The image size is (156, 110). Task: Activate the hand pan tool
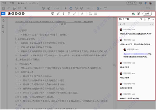tap(71, 8)
